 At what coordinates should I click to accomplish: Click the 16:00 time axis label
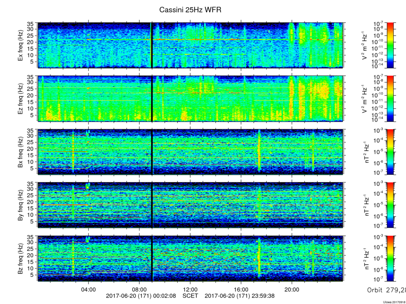[x=241, y=289]
